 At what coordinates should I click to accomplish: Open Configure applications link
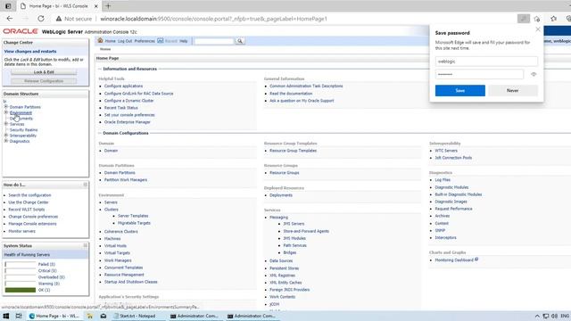(123, 86)
